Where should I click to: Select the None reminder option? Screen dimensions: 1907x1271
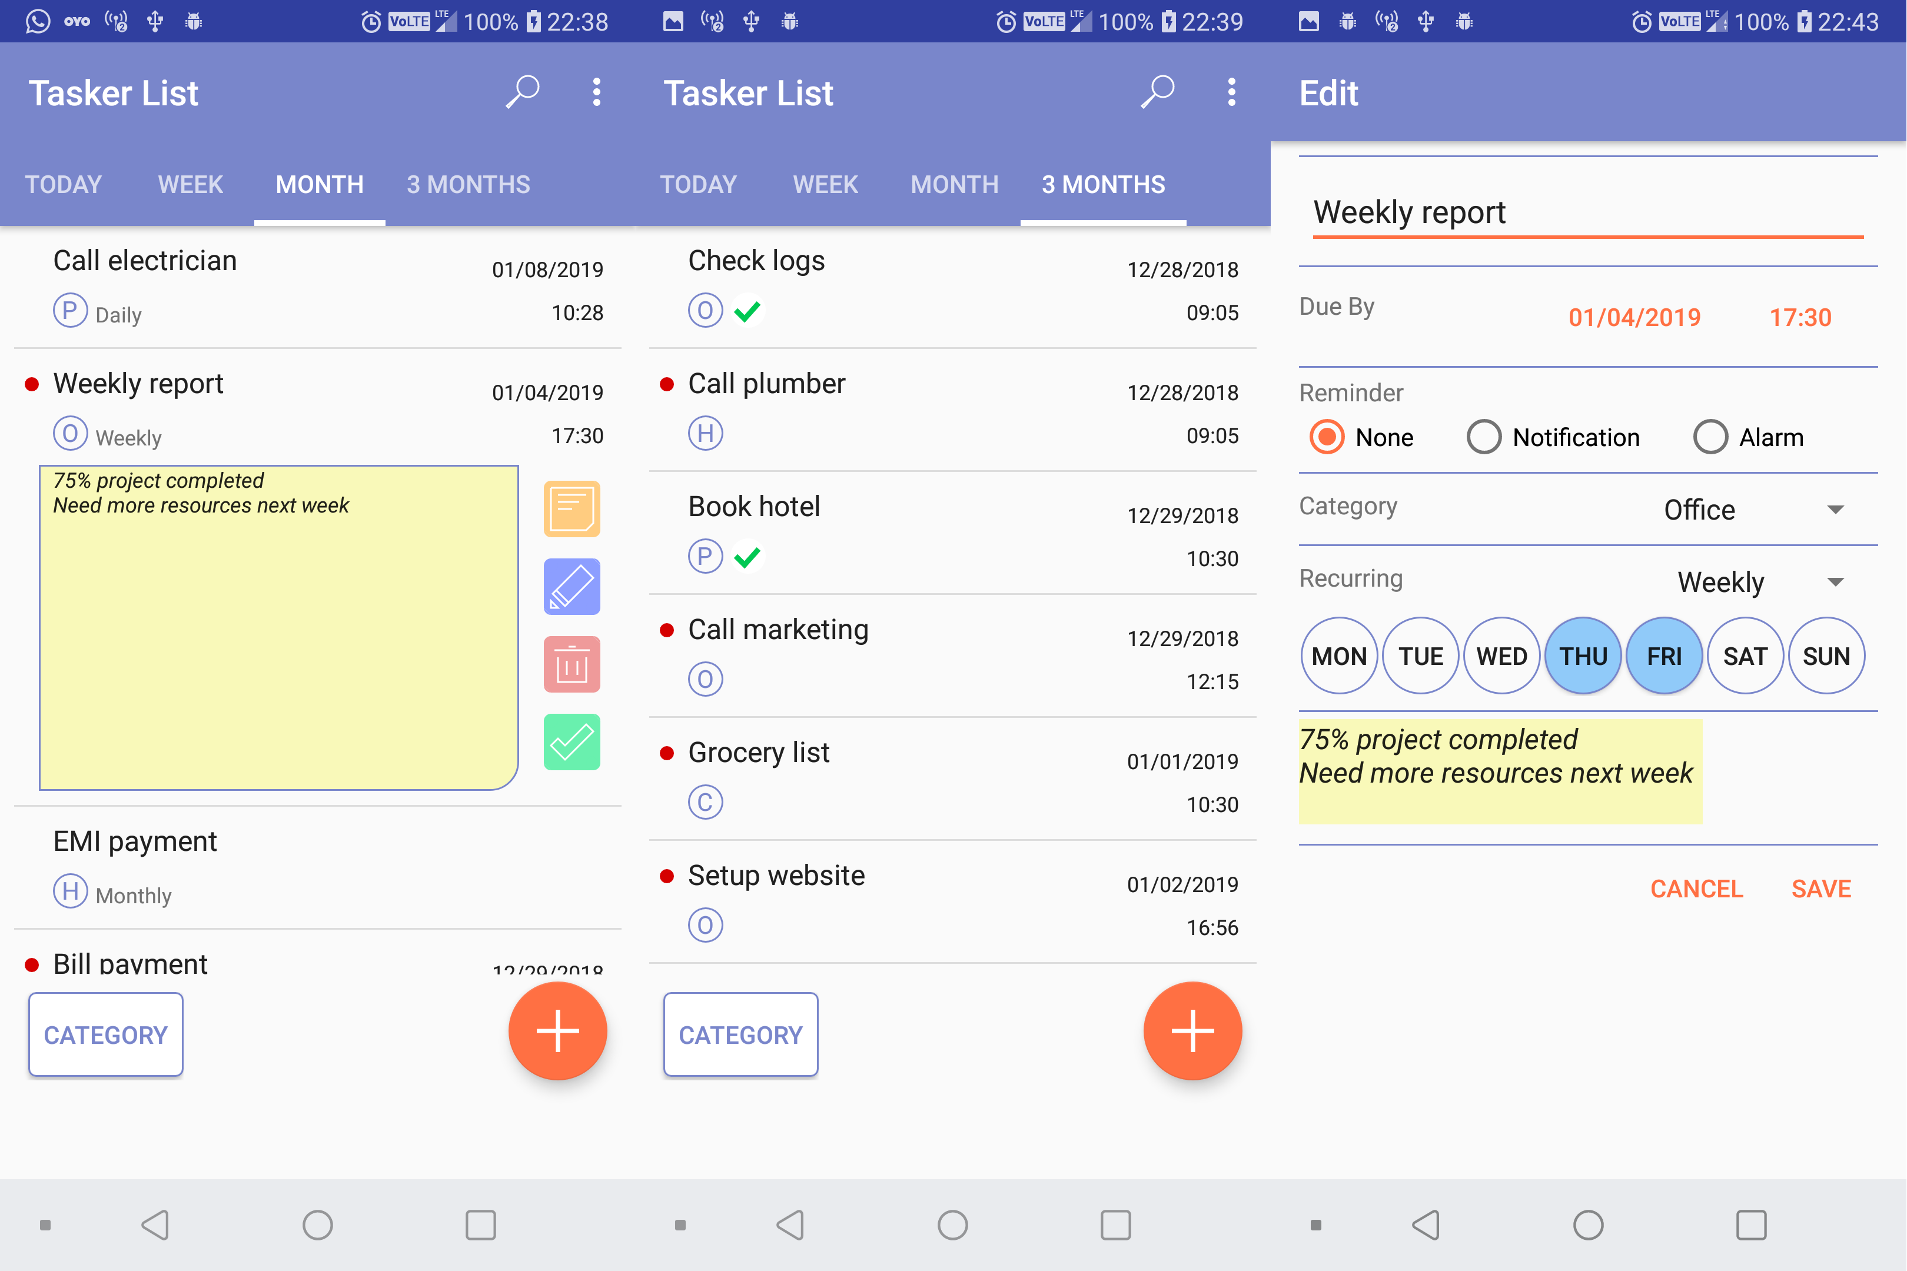[1362, 438]
